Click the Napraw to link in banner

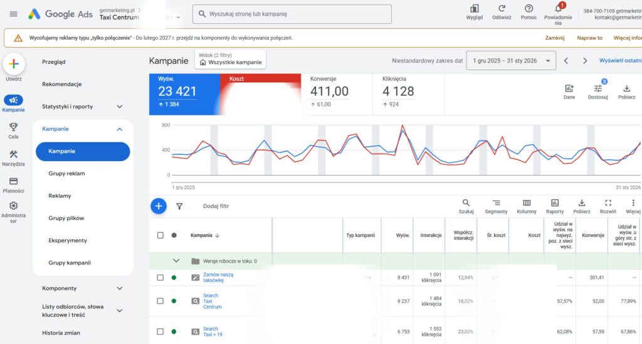click(x=591, y=38)
